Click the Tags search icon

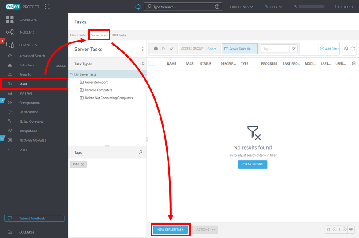140,152
